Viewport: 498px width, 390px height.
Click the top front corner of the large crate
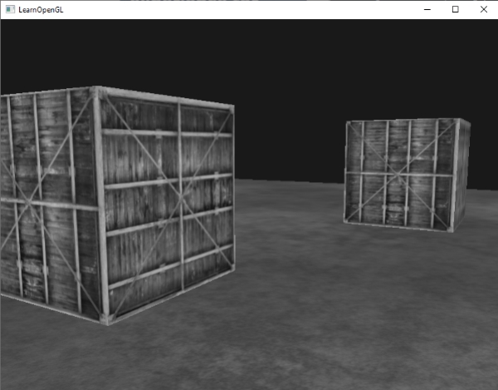[x=98, y=91]
